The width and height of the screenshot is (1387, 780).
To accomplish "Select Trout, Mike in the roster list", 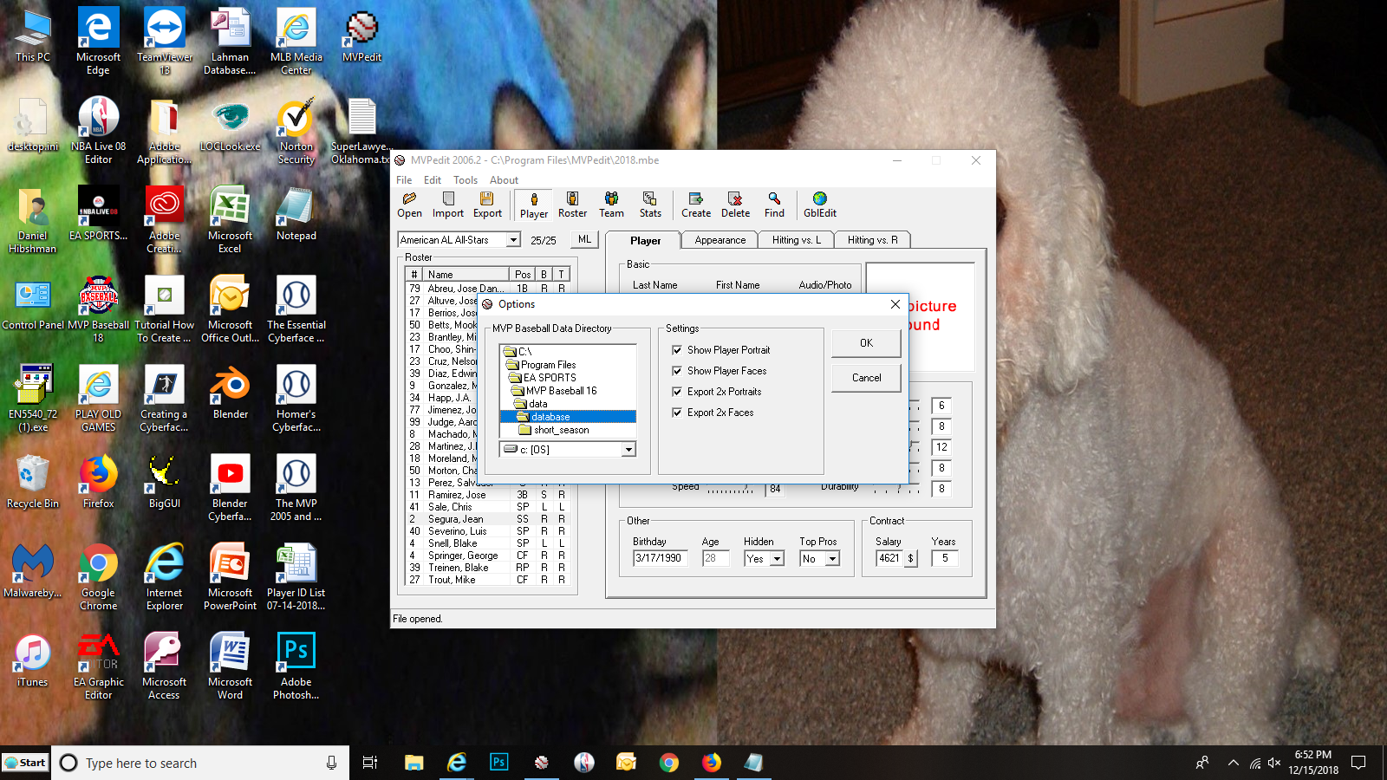I will (x=487, y=580).
